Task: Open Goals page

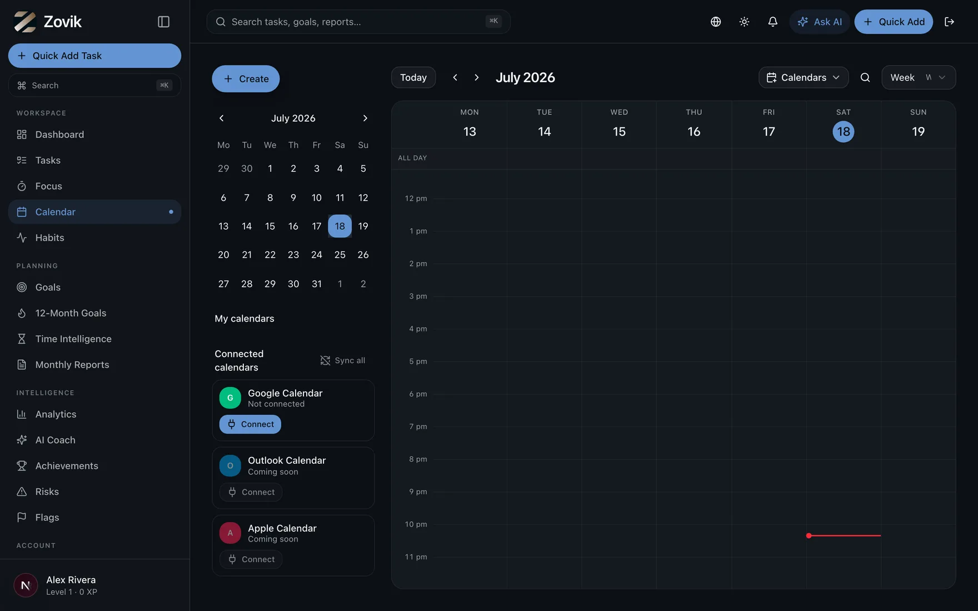Action: [94, 287]
